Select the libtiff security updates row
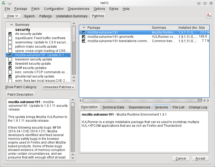The width and height of the screenshot is (215, 167). [38, 68]
